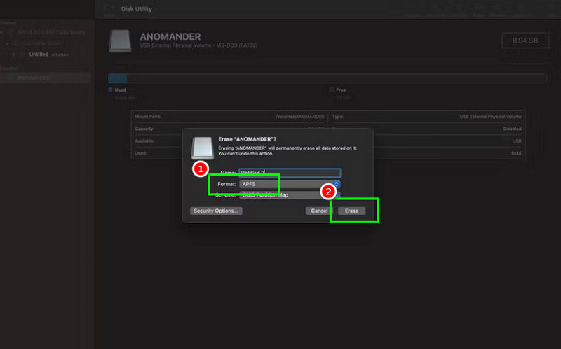Click the Disk Utility window title

[136, 9]
